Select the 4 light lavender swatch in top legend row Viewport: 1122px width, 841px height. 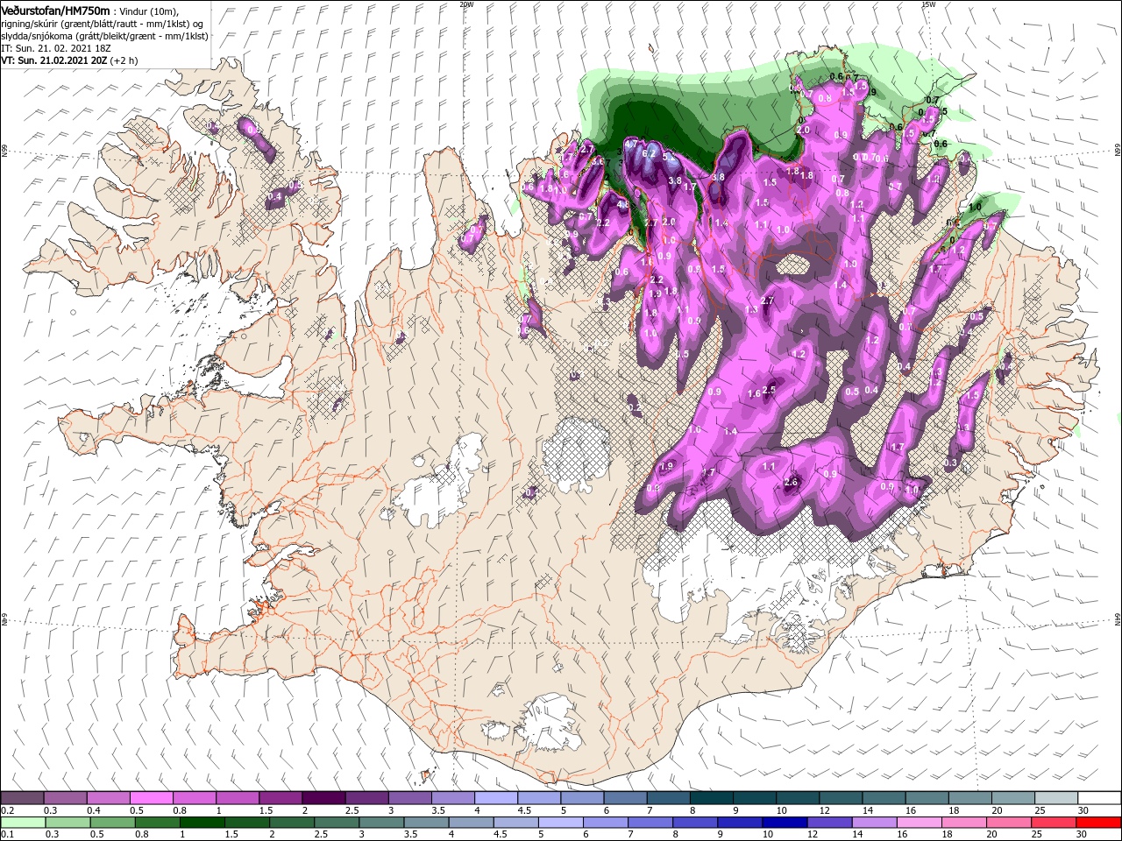pos(494,798)
